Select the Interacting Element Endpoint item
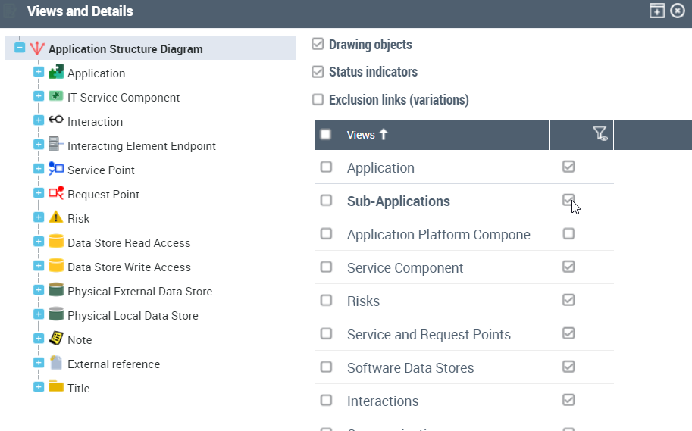This screenshot has width=692, height=431. 141,145
